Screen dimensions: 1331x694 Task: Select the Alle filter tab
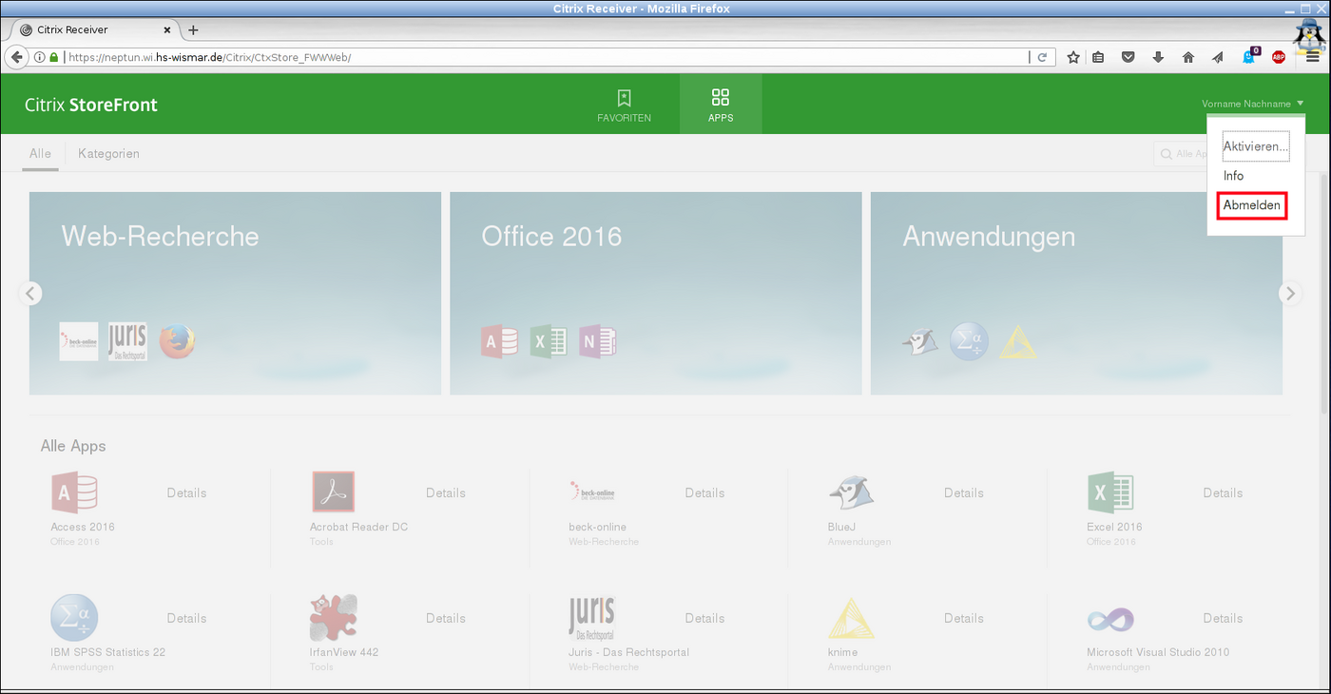pyautogui.click(x=41, y=153)
